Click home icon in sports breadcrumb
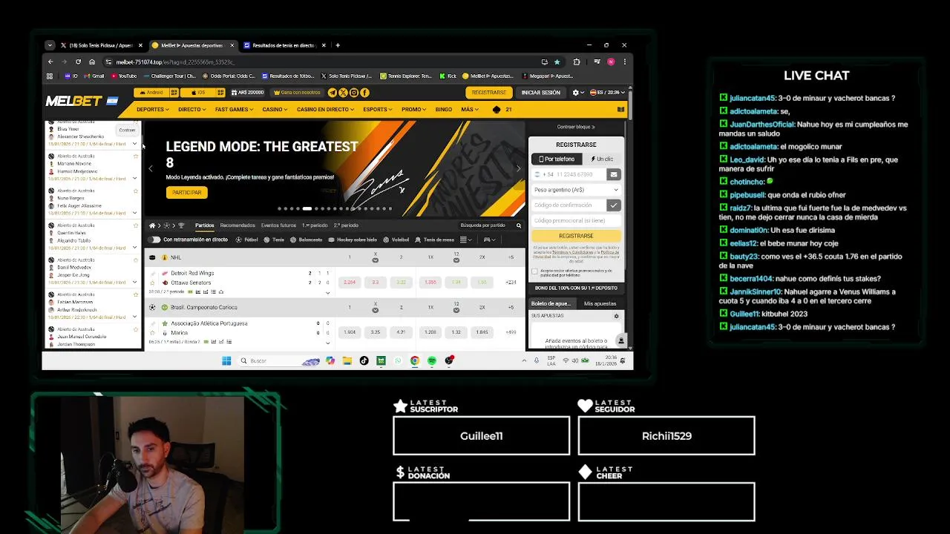950x534 pixels. (152, 225)
